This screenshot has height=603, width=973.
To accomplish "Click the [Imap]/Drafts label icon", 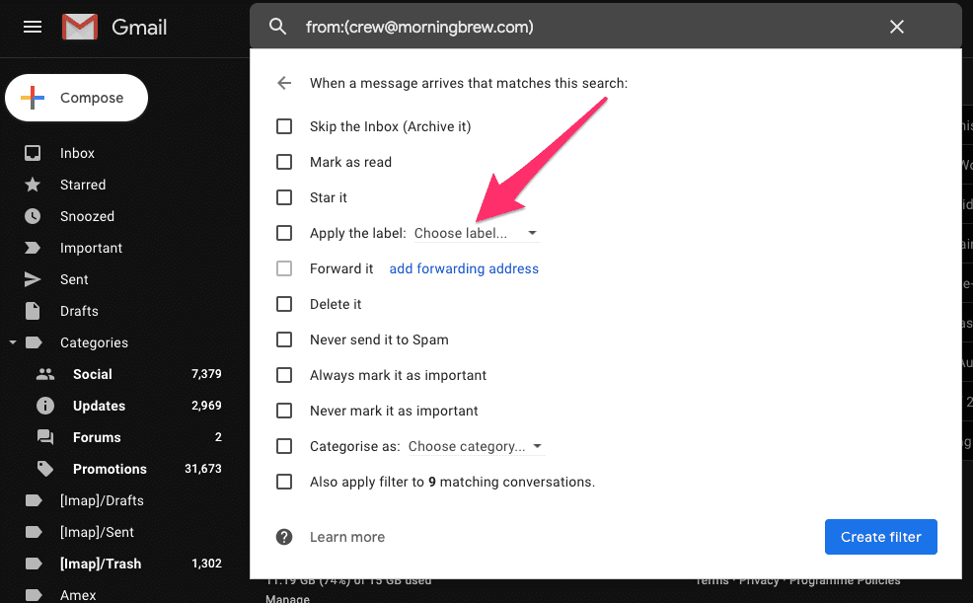I will coord(34,500).
